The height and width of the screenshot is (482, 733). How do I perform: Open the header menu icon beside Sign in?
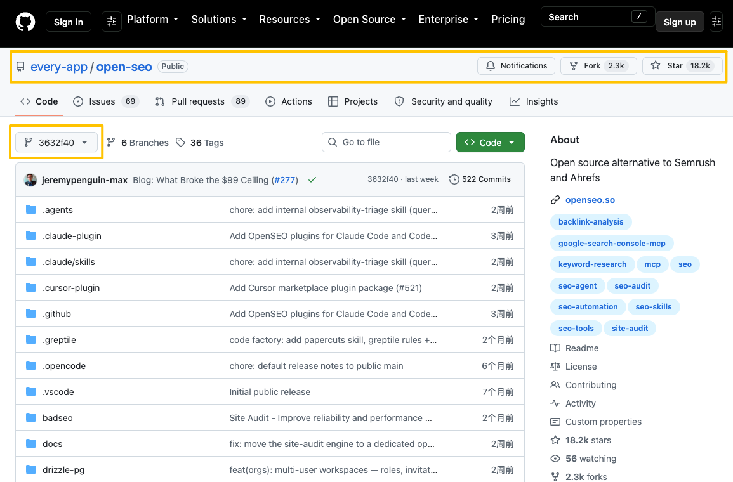(x=112, y=22)
